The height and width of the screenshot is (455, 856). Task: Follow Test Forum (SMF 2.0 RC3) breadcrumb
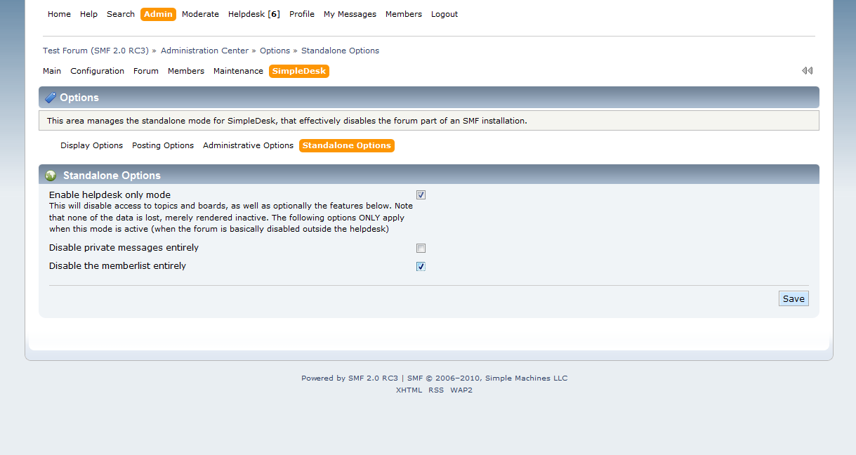96,51
